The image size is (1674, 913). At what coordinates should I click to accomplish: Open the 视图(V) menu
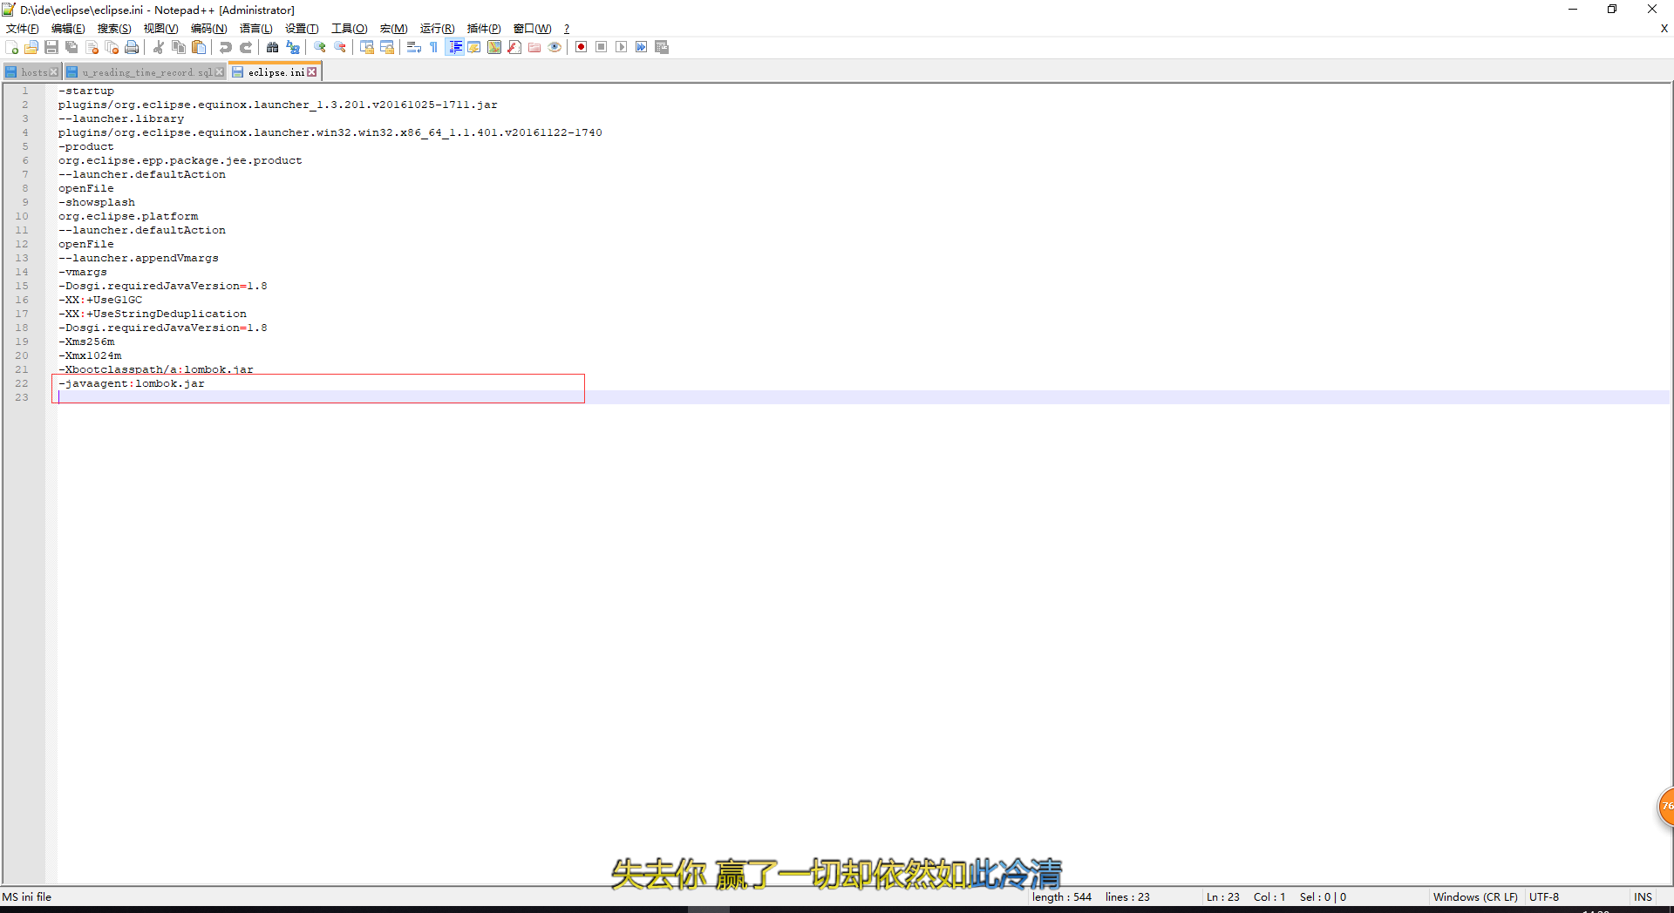[160, 29]
